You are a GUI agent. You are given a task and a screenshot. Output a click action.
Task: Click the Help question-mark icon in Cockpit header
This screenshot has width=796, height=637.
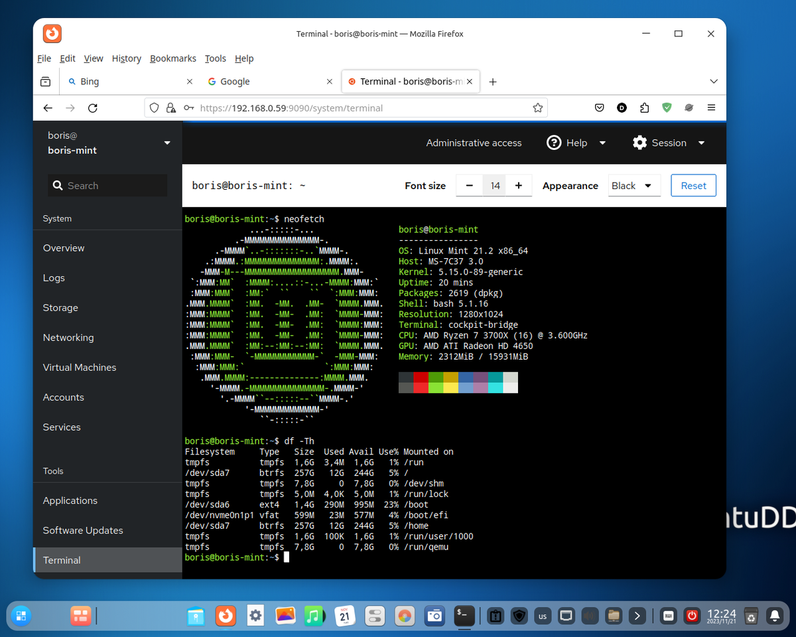pos(555,143)
